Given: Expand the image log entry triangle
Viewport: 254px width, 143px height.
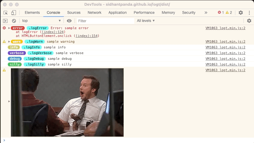Looking at the screenshot, I should click(9, 102).
